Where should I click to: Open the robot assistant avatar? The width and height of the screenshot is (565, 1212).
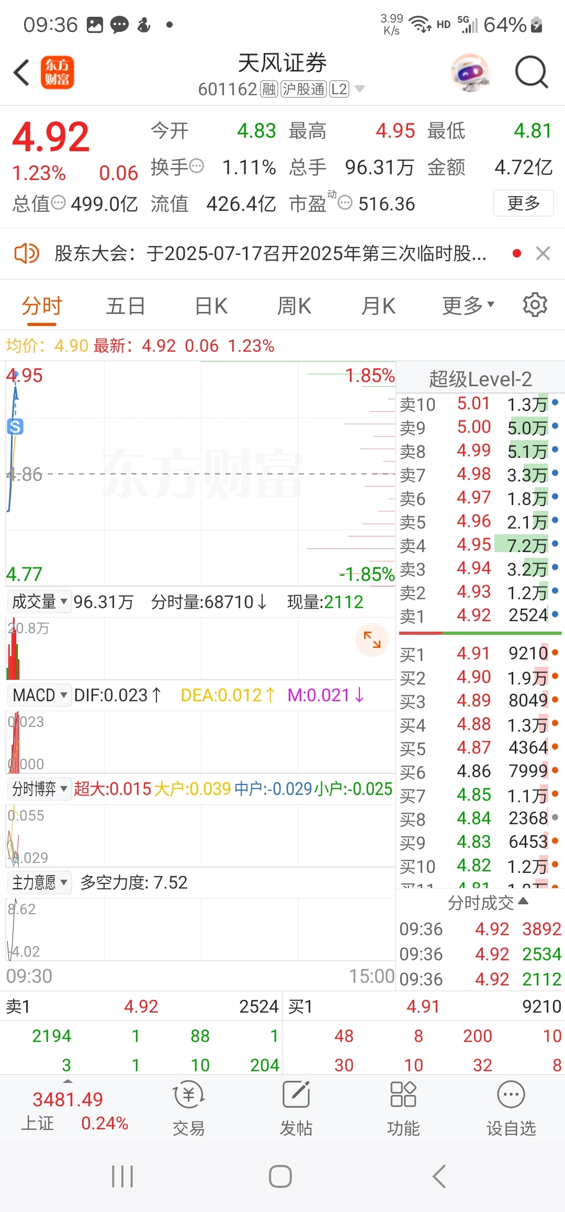(471, 72)
